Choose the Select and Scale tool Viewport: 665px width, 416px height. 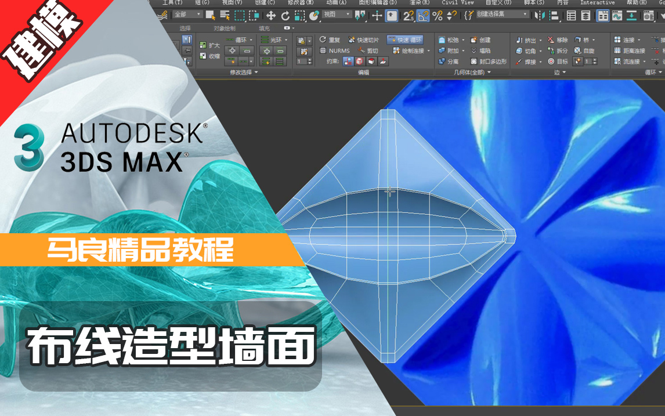[x=300, y=16]
